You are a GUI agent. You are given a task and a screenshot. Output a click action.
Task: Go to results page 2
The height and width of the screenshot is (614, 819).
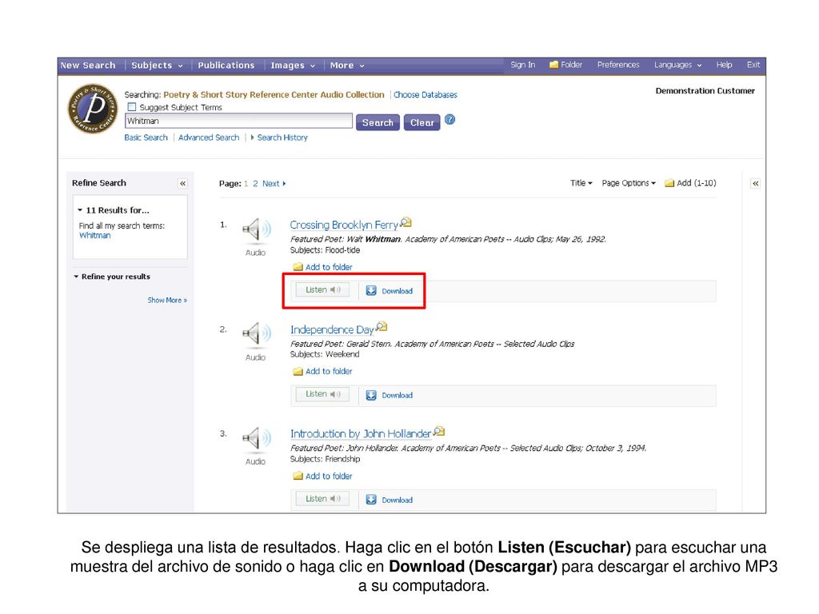point(255,184)
